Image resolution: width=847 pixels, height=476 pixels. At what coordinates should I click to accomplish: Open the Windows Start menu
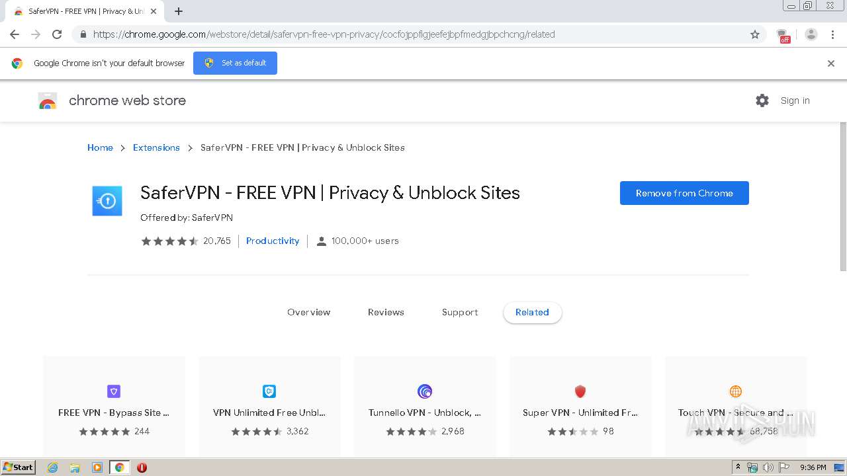point(19,467)
